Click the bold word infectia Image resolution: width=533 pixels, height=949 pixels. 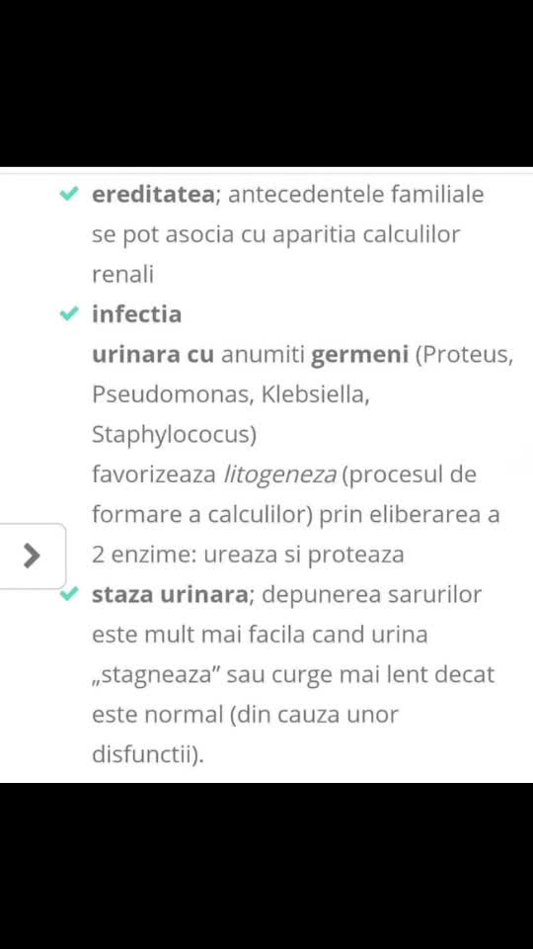tap(136, 314)
